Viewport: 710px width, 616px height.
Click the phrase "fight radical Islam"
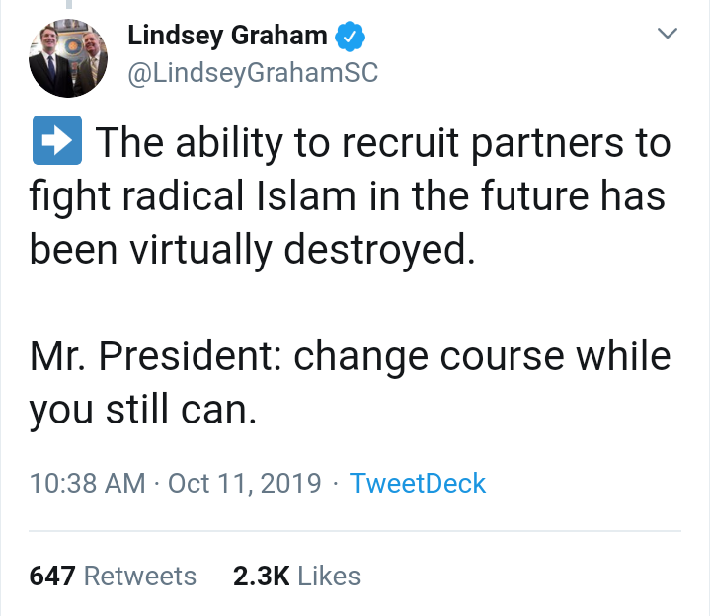click(192, 196)
